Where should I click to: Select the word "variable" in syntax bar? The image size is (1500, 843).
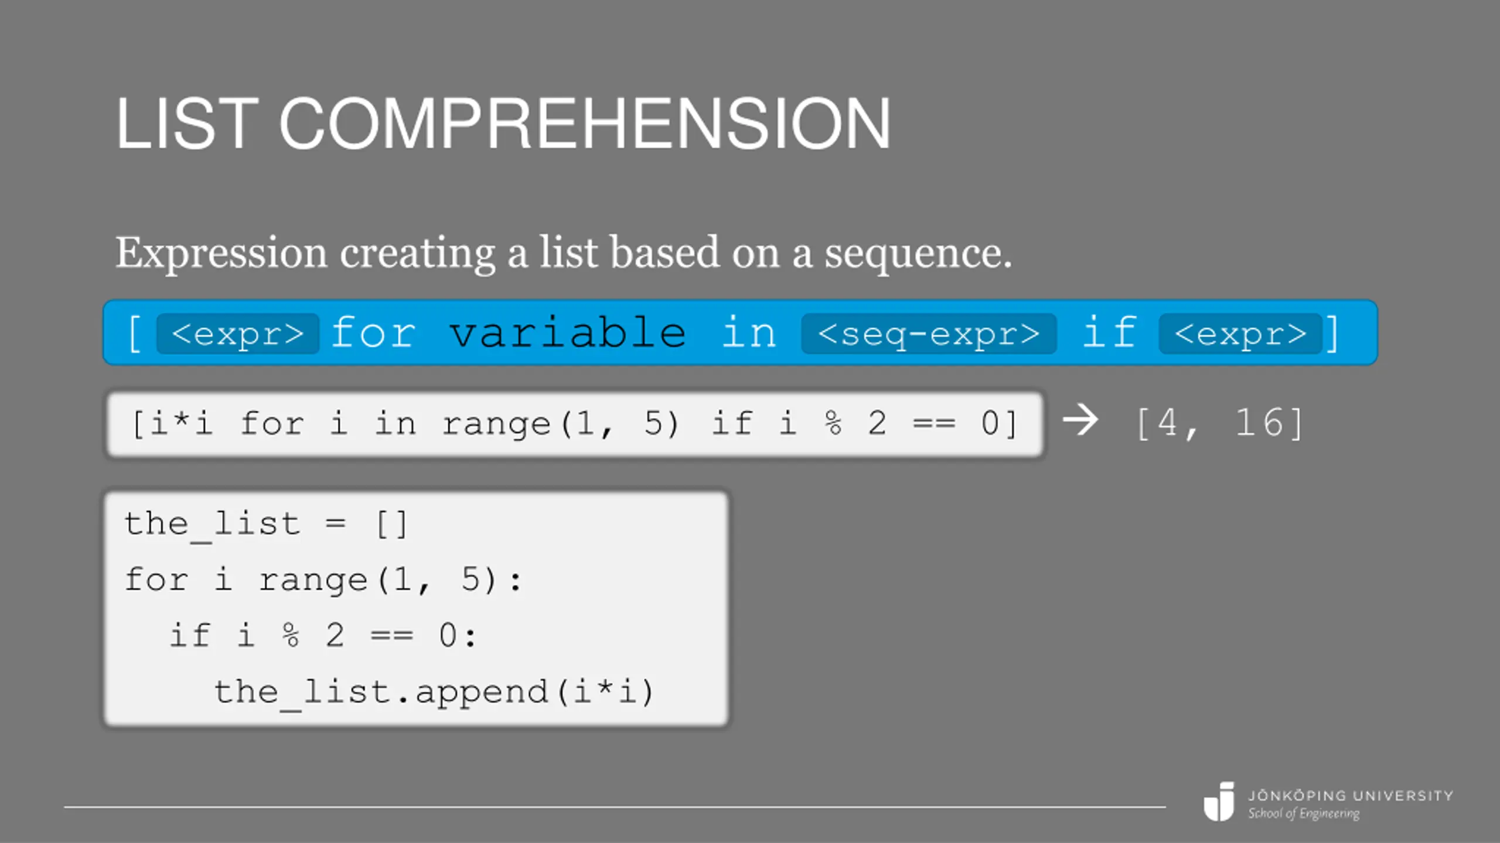tap(568, 333)
